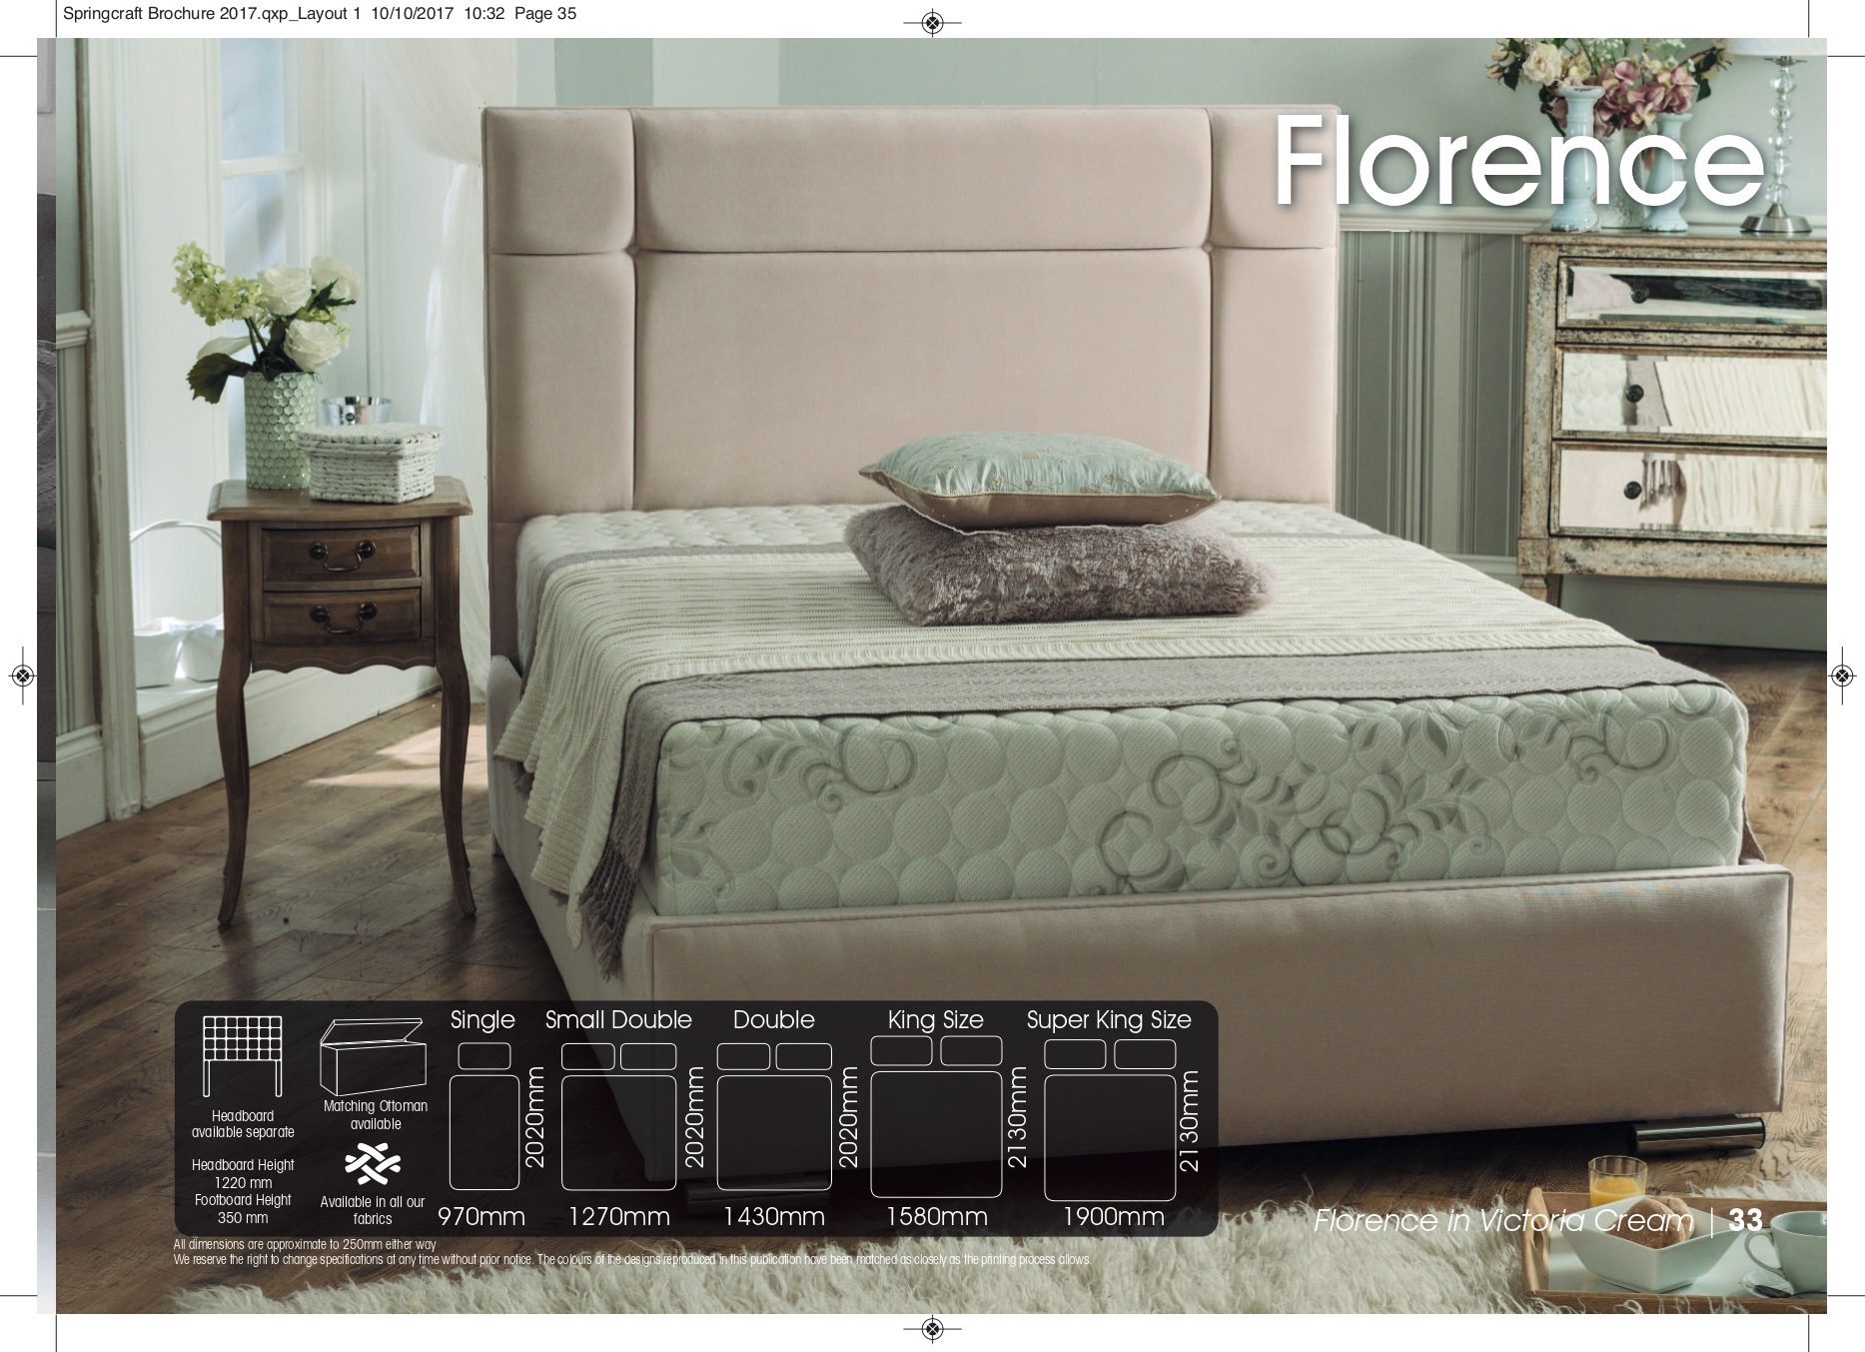
Task: Click page number 33
Action: pos(1745,1220)
